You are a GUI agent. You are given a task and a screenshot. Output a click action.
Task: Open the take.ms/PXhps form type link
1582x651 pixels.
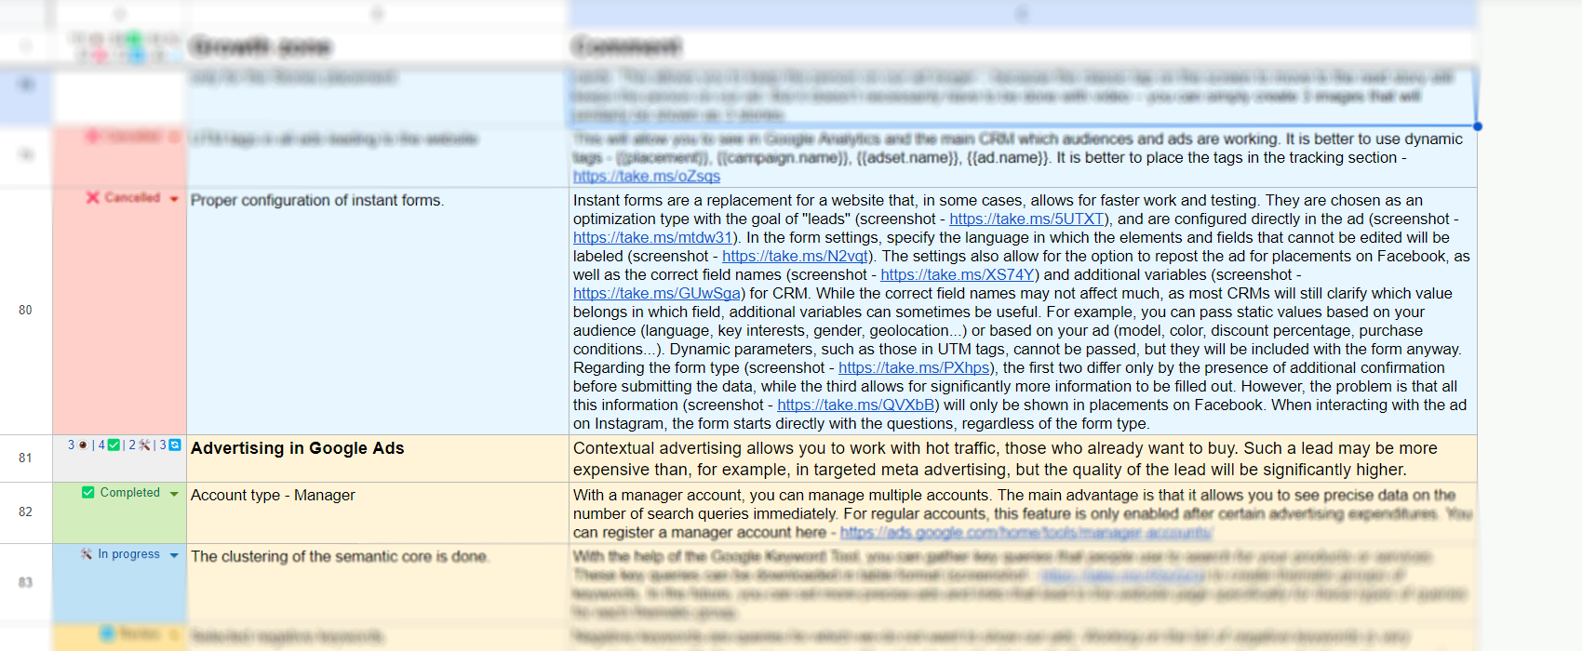(914, 368)
